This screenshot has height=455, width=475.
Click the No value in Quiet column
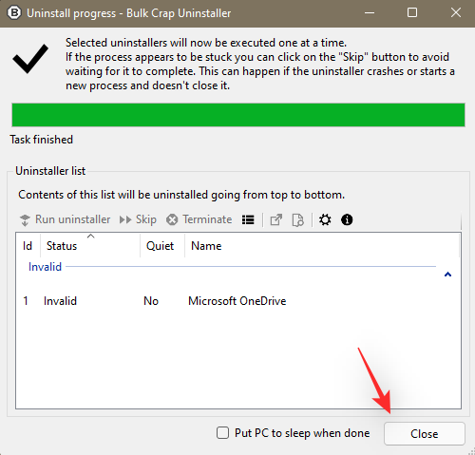point(151,301)
